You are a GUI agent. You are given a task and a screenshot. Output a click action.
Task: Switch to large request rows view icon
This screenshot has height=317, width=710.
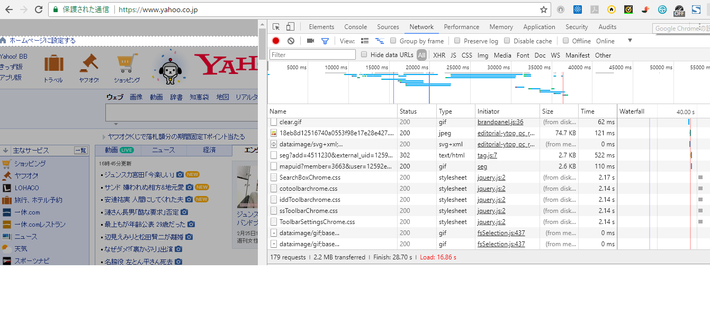[365, 41]
